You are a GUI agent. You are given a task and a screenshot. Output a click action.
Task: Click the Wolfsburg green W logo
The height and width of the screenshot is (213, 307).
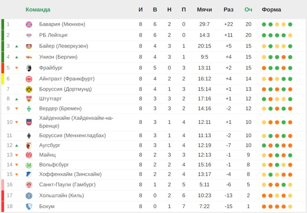coord(29,165)
